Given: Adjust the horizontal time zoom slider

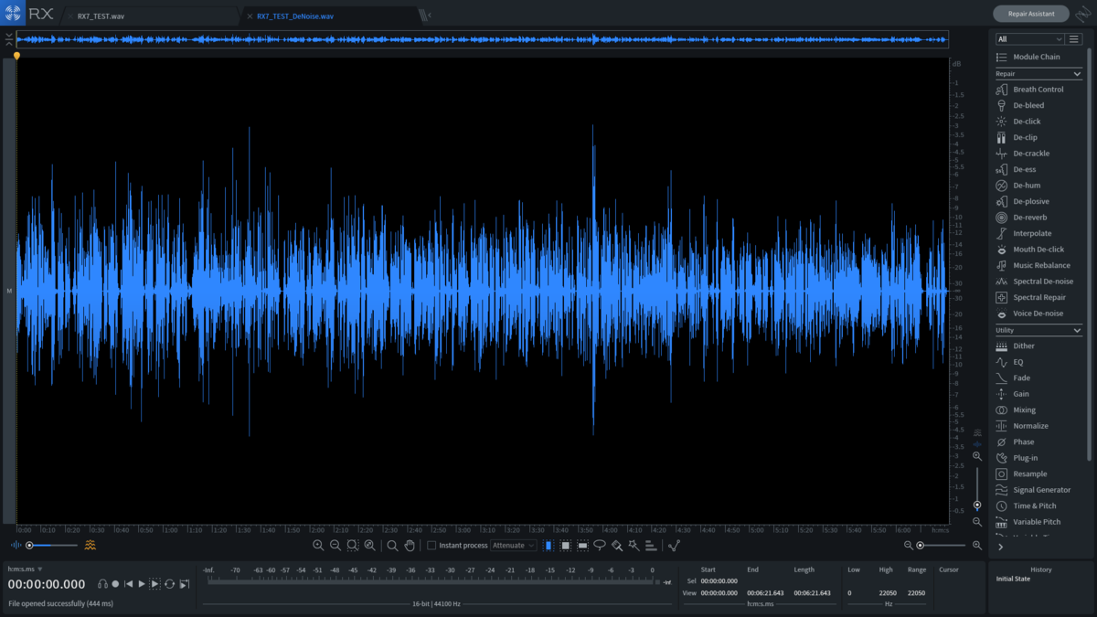Looking at the screenshot, I should [x=940, y=546].
